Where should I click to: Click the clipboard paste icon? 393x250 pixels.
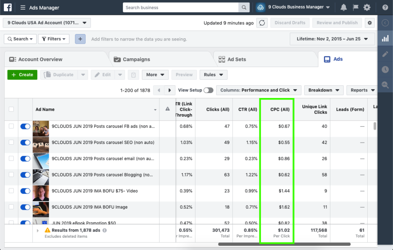click(x=133, y=75)
